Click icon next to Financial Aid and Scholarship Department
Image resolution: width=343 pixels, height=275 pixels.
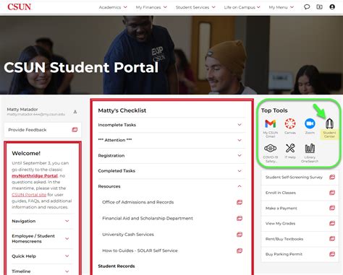(240, 219)
